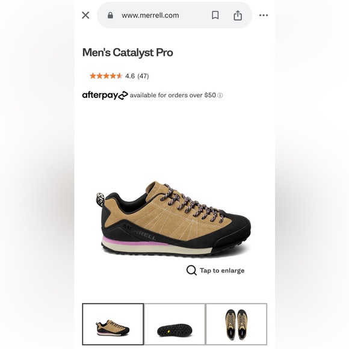The image size is (349, 349).
Task: Close the in-app browser with X
Action: 85,16
